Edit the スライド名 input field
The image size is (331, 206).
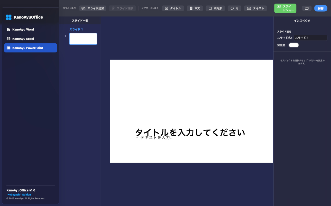point(310,38)
